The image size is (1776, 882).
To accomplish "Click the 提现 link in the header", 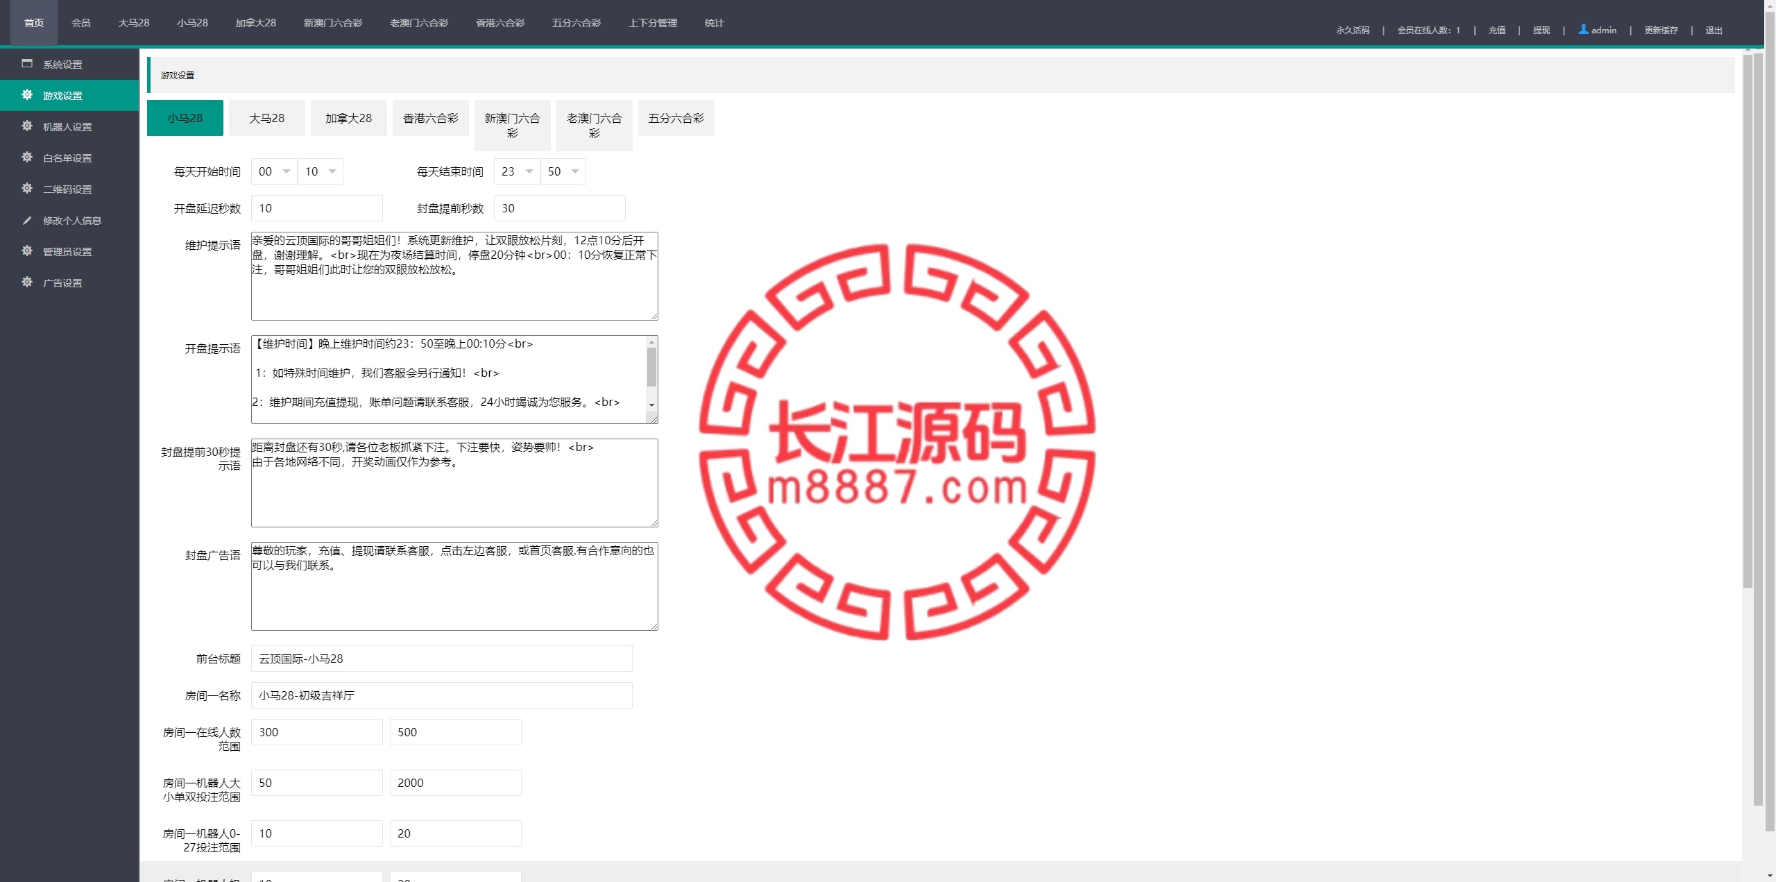I will point(1541,30).
